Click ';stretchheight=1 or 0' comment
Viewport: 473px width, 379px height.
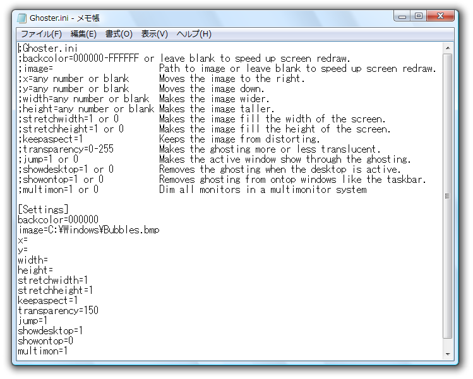click(71, 129)
